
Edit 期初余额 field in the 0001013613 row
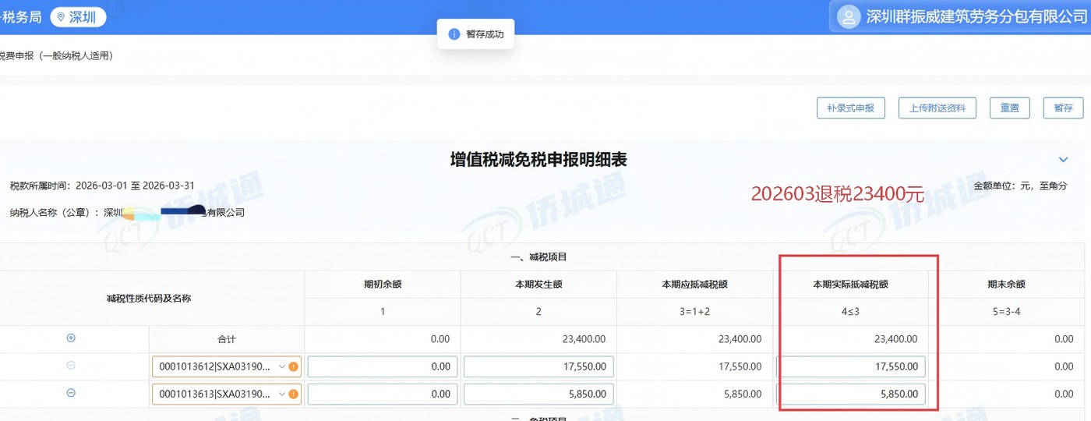(x=383, y=394)
